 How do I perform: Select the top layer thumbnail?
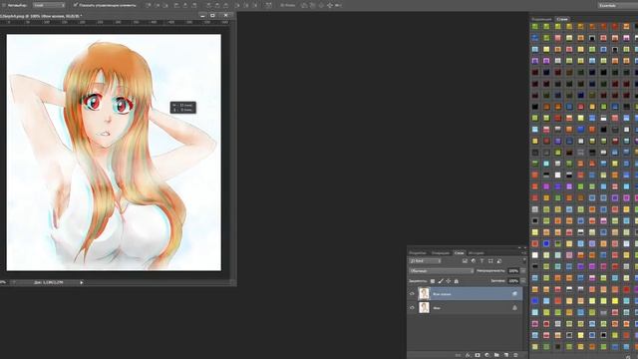pos(424,294)
